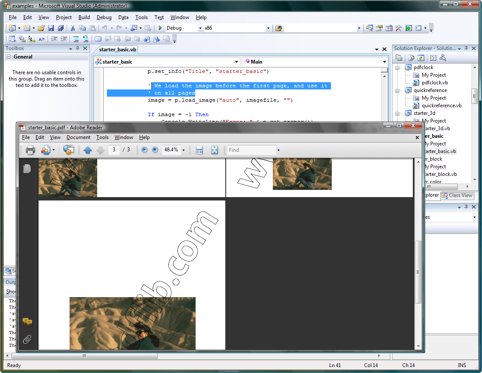
Task: Click the Save All toolbar icon
Action: [60, 28]
